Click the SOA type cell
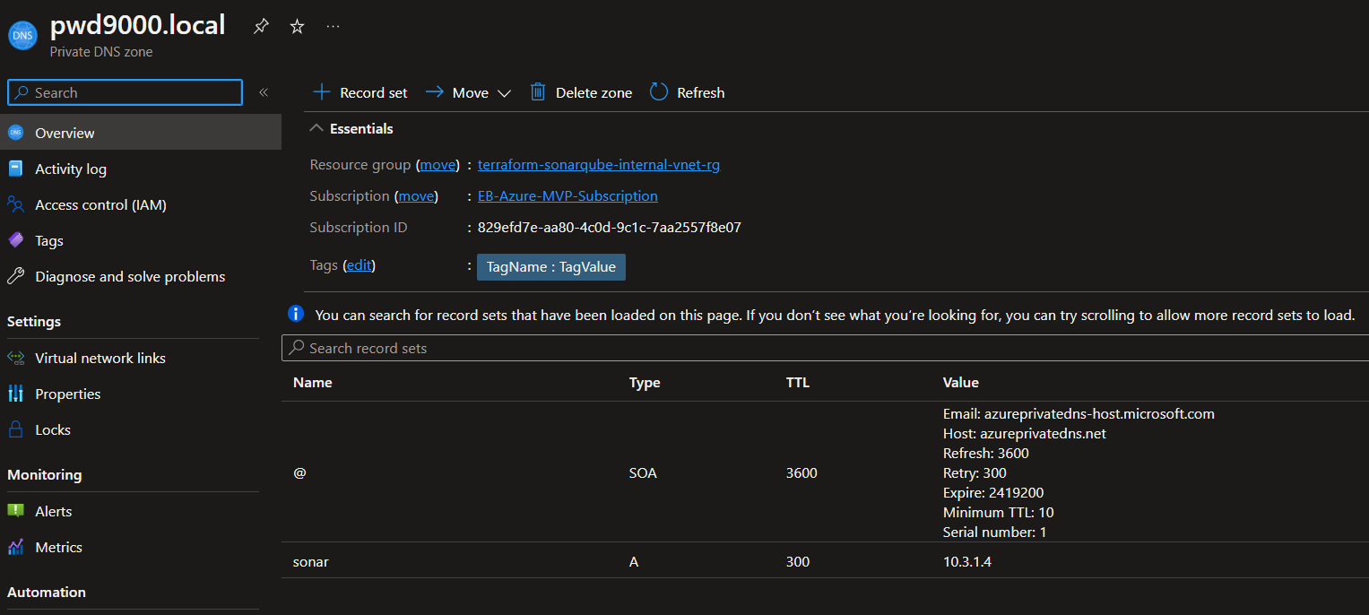The image size is (1369, 615). pos(643,472)
